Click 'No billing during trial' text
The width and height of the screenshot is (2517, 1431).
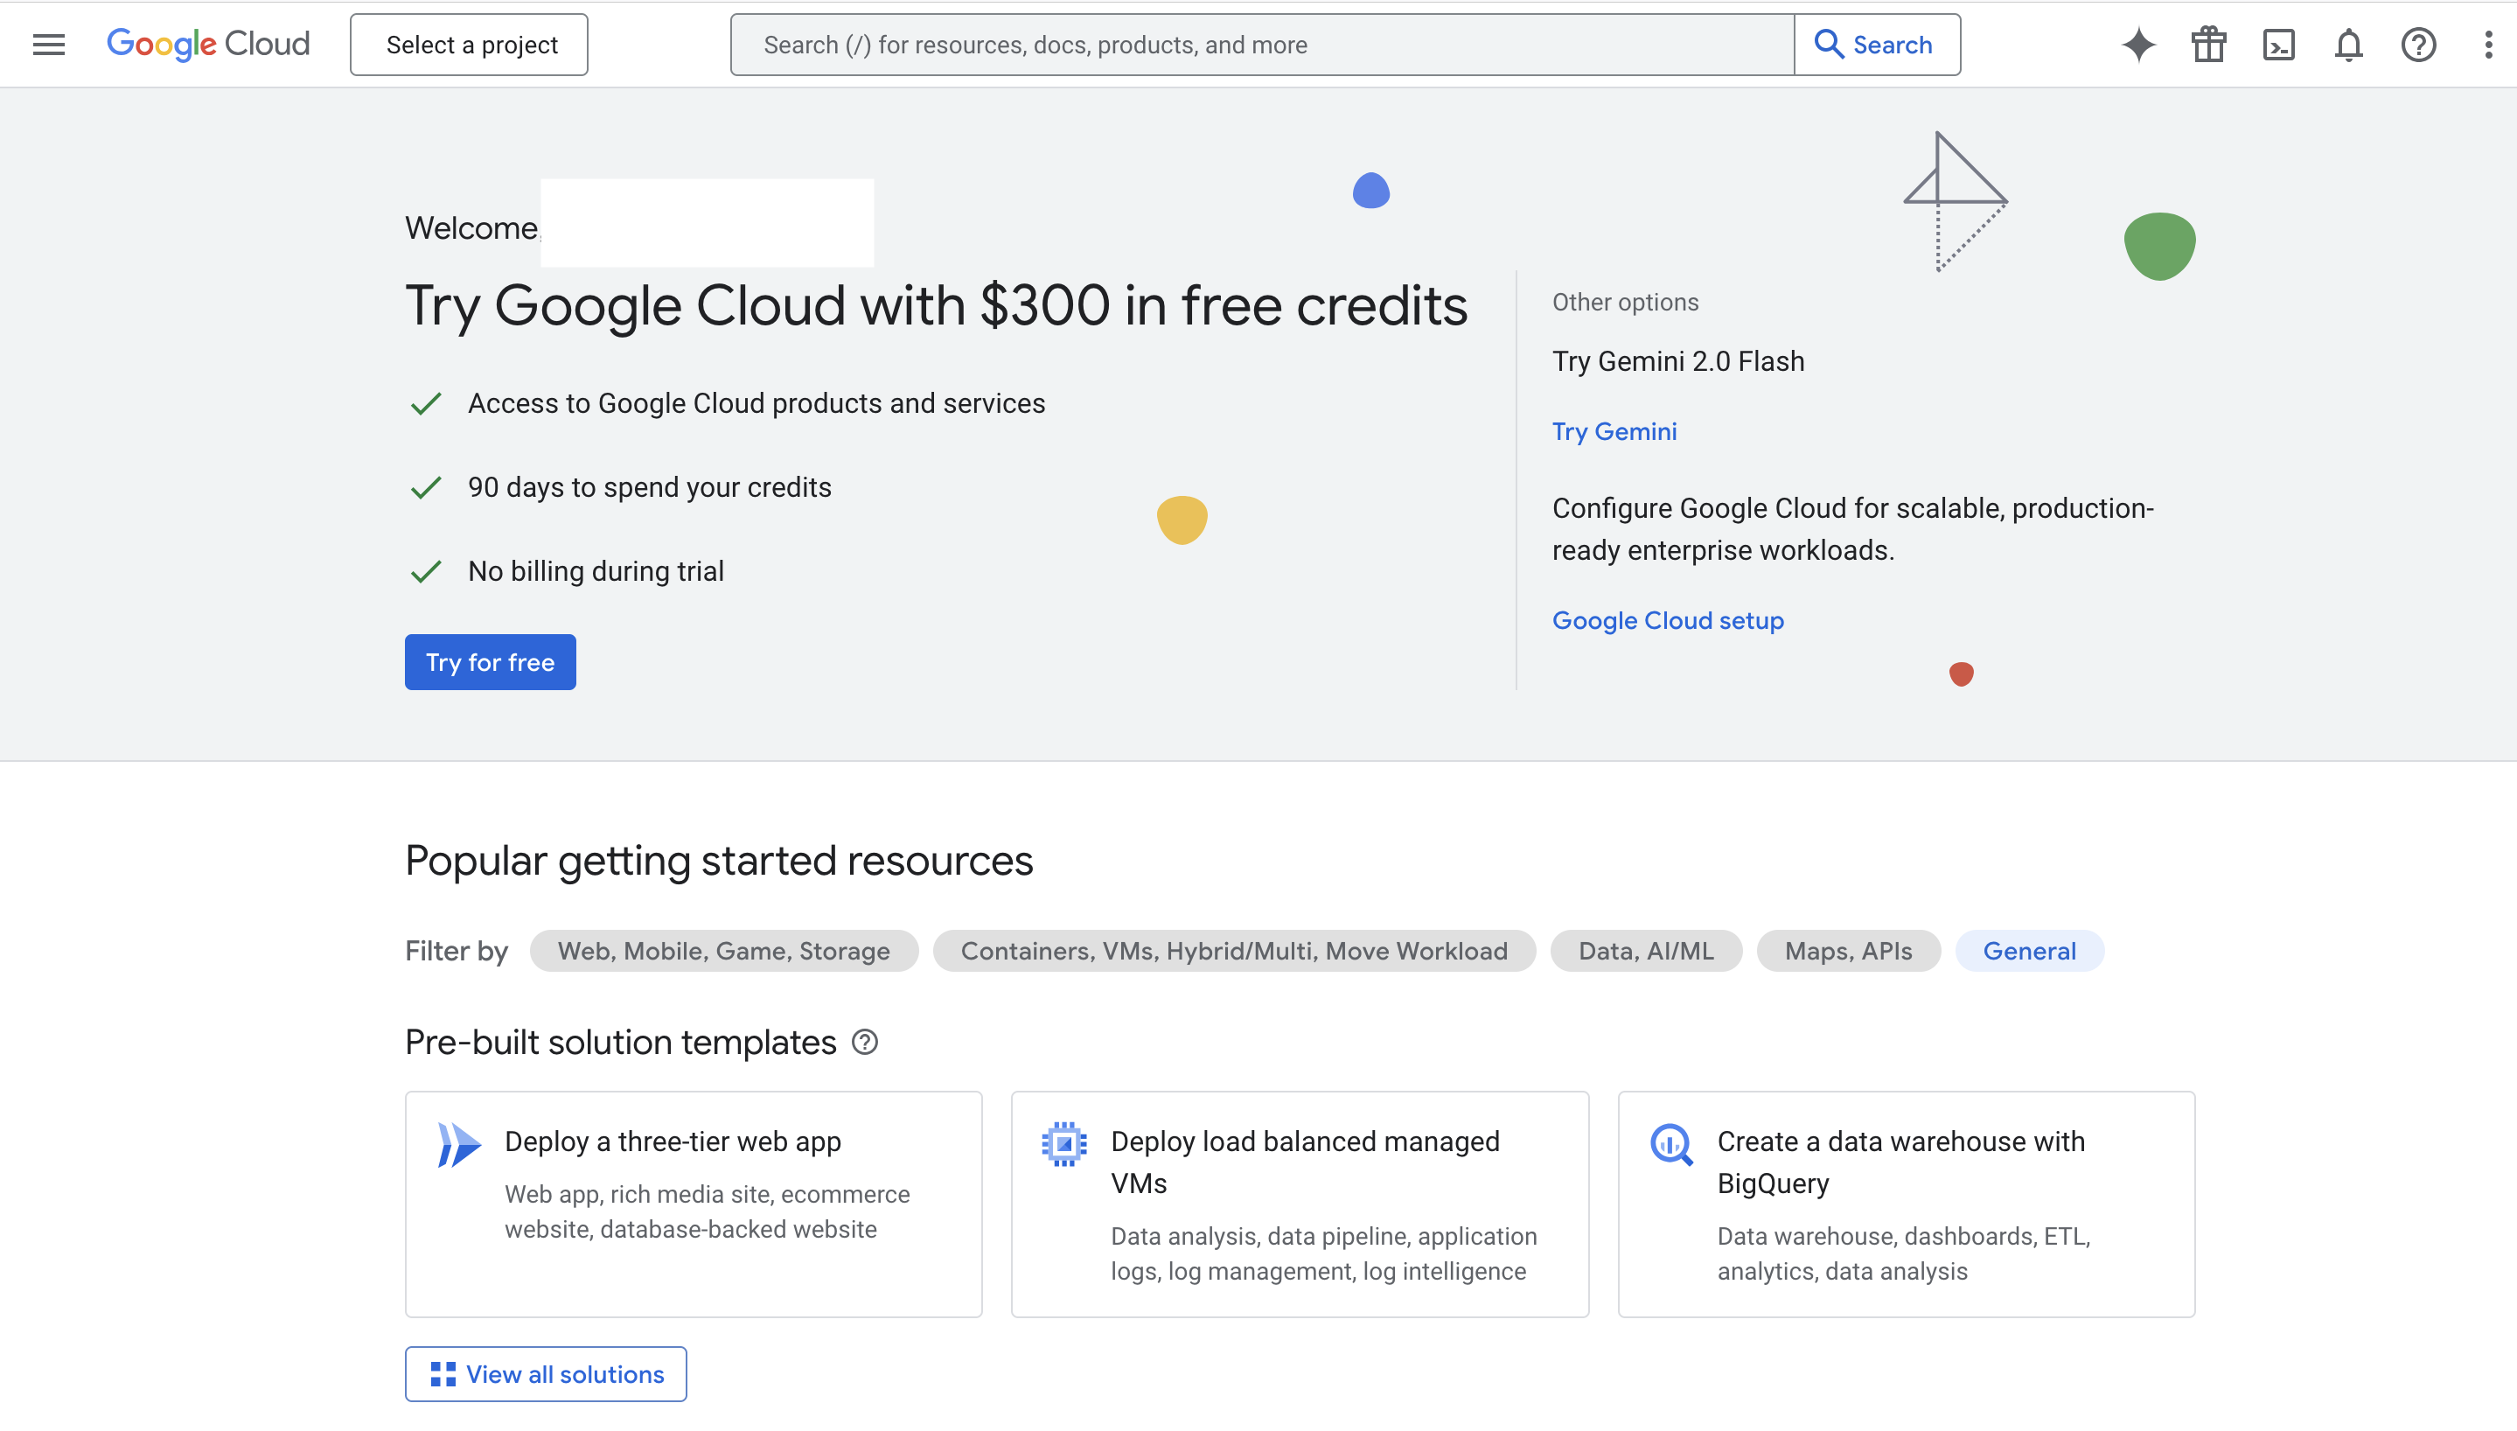click(x=596, y=571)
